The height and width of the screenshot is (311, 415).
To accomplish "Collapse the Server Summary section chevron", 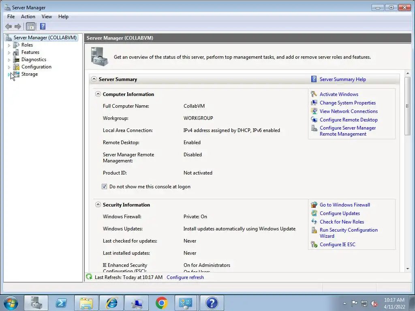I will tap(94, 79).
